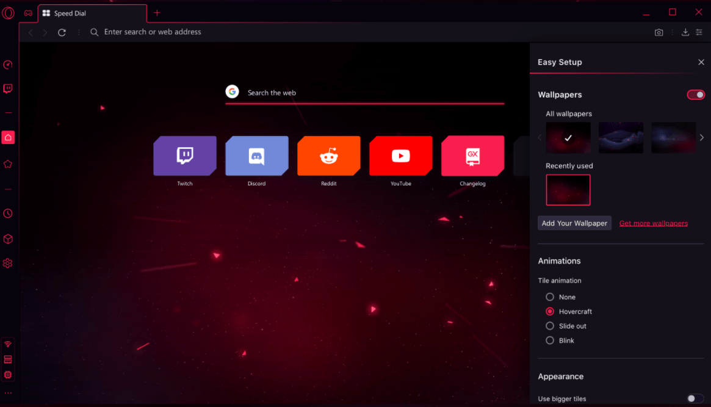Select the Slide out tile animation
Viewport: 711px width, 407px height.
coord(550,326)
